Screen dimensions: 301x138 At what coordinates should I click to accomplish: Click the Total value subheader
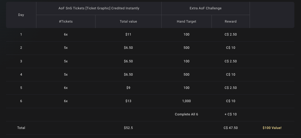click(x=129, y=22)
